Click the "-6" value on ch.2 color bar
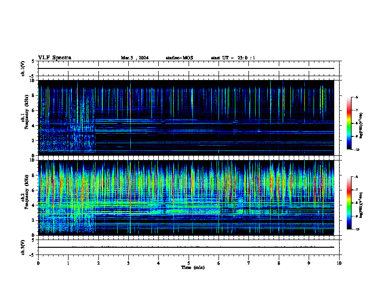Viewport: 382px width, 295px height. pyautogui.click(x=356, y=177)
